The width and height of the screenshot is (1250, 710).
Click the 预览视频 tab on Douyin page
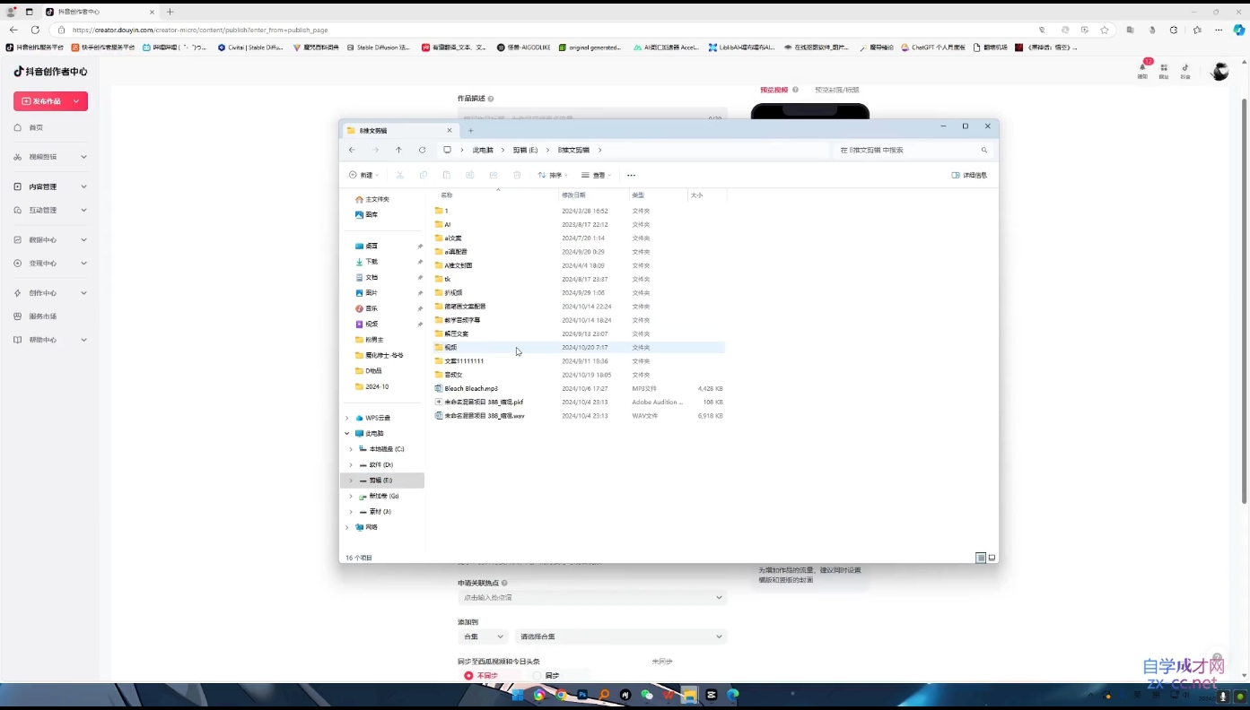[774, 90]
